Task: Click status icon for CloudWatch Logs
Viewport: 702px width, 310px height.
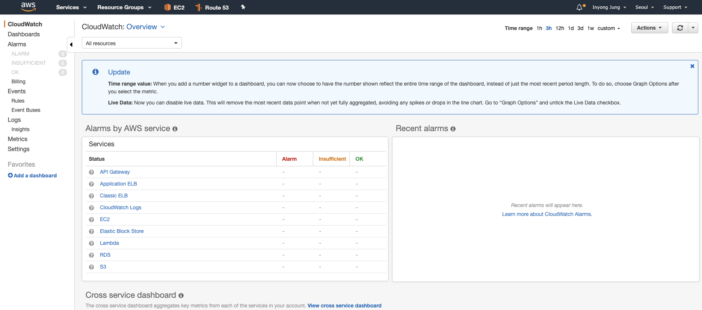Action: (91, 208)
